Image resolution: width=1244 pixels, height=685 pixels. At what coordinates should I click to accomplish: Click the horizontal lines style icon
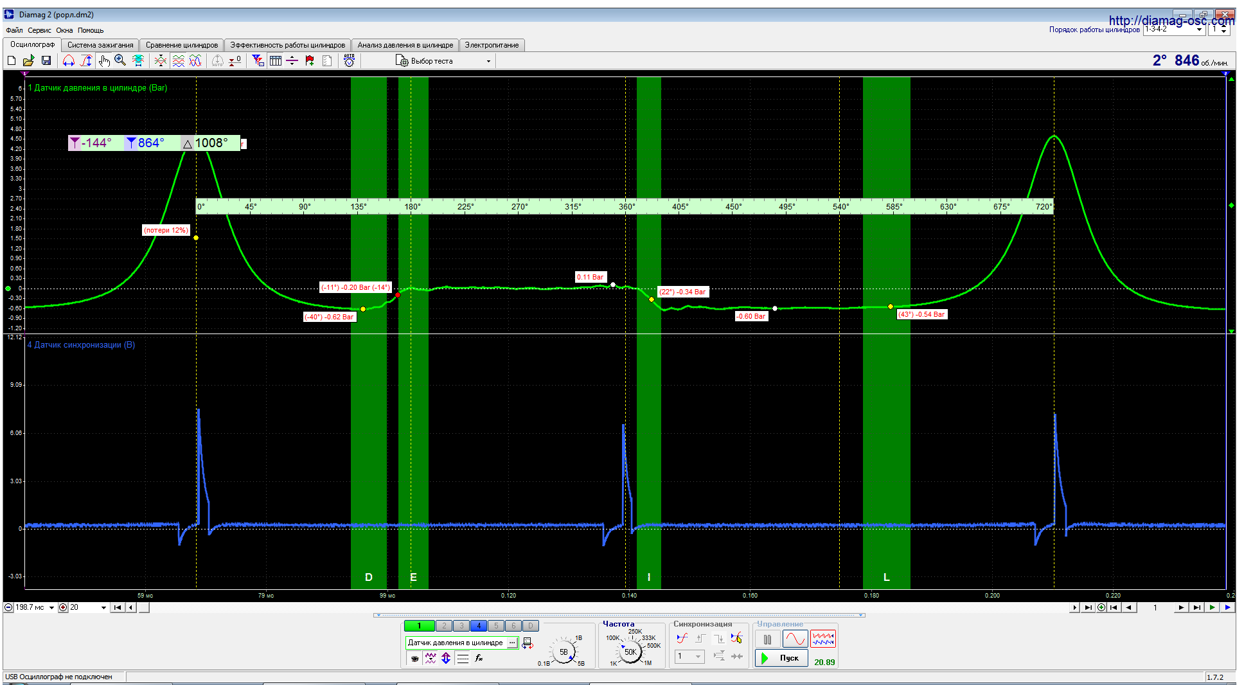(463, 658)
